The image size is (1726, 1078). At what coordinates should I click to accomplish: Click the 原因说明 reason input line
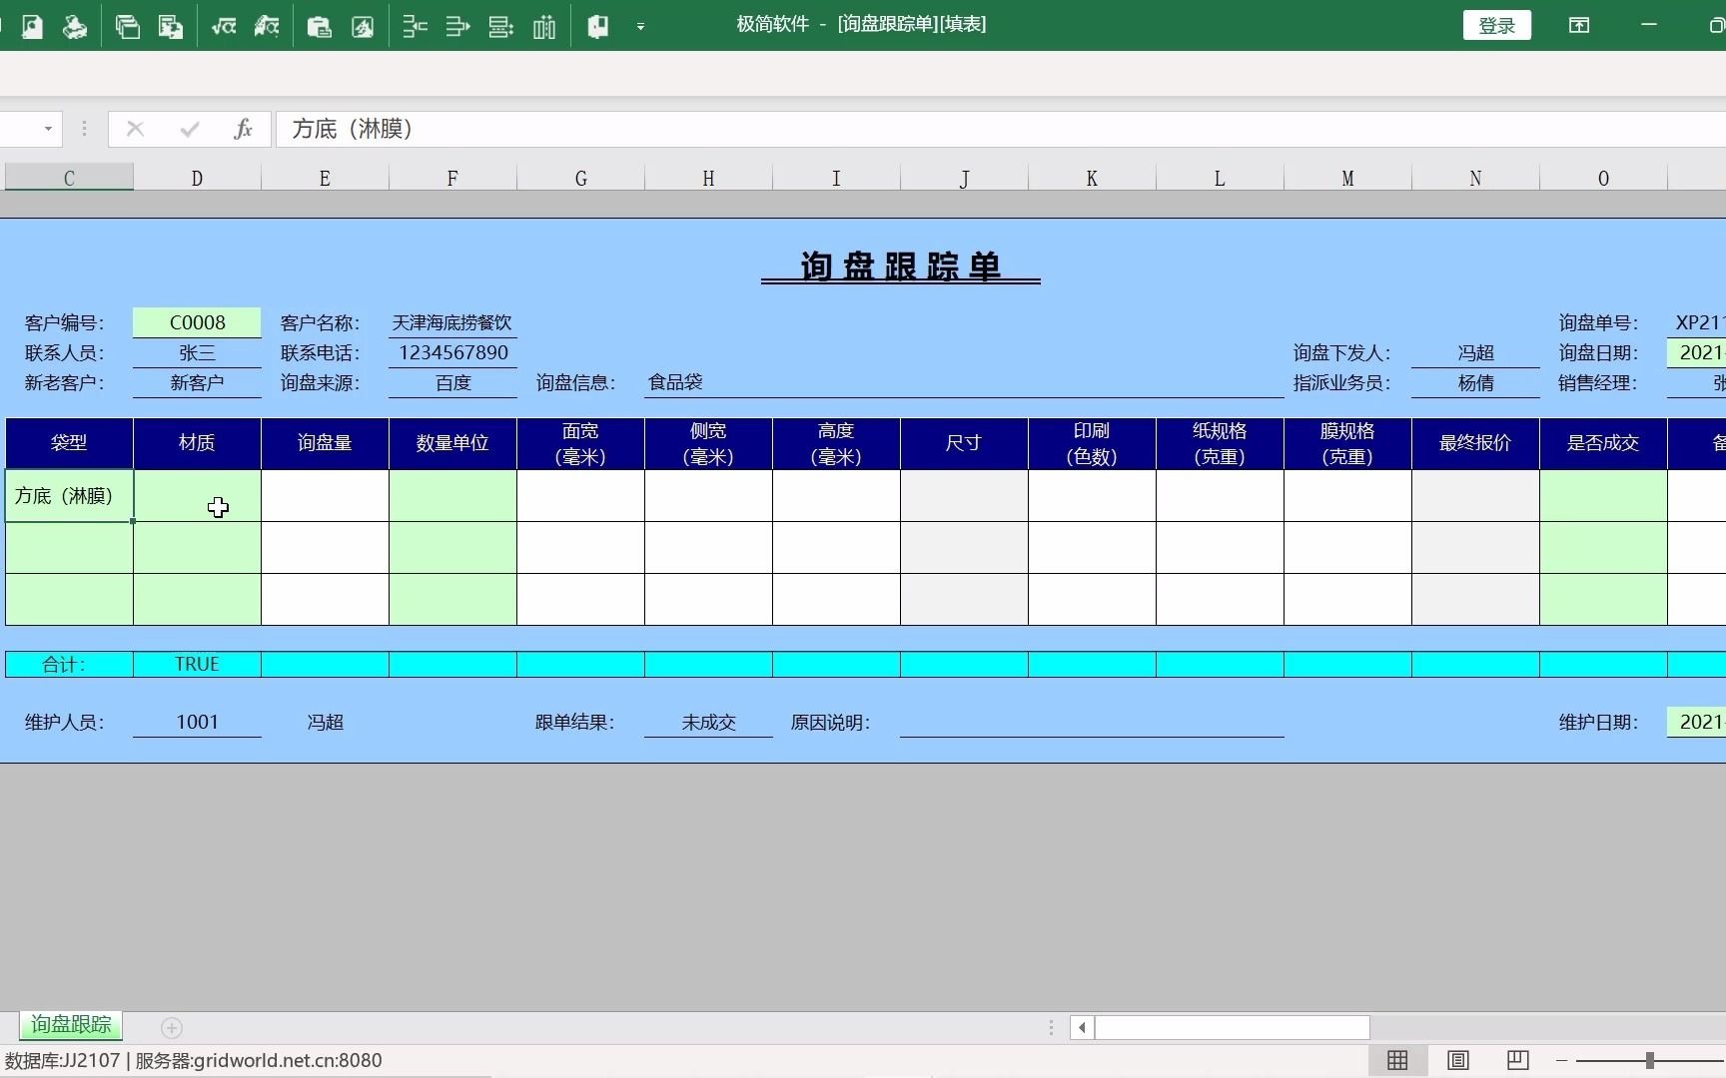coord(1092,722)
